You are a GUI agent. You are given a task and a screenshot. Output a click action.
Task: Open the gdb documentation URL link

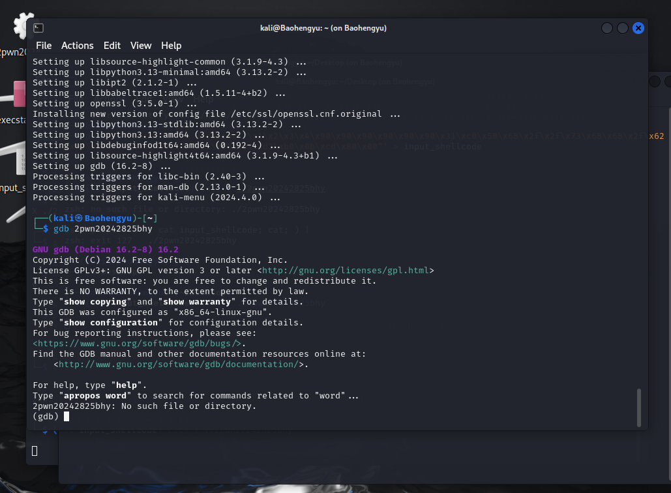(179, 365)
